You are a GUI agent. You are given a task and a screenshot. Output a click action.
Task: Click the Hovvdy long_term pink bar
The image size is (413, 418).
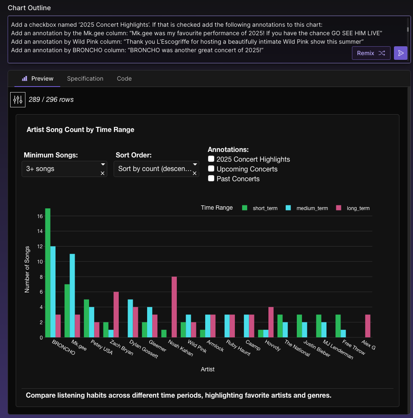271,322
